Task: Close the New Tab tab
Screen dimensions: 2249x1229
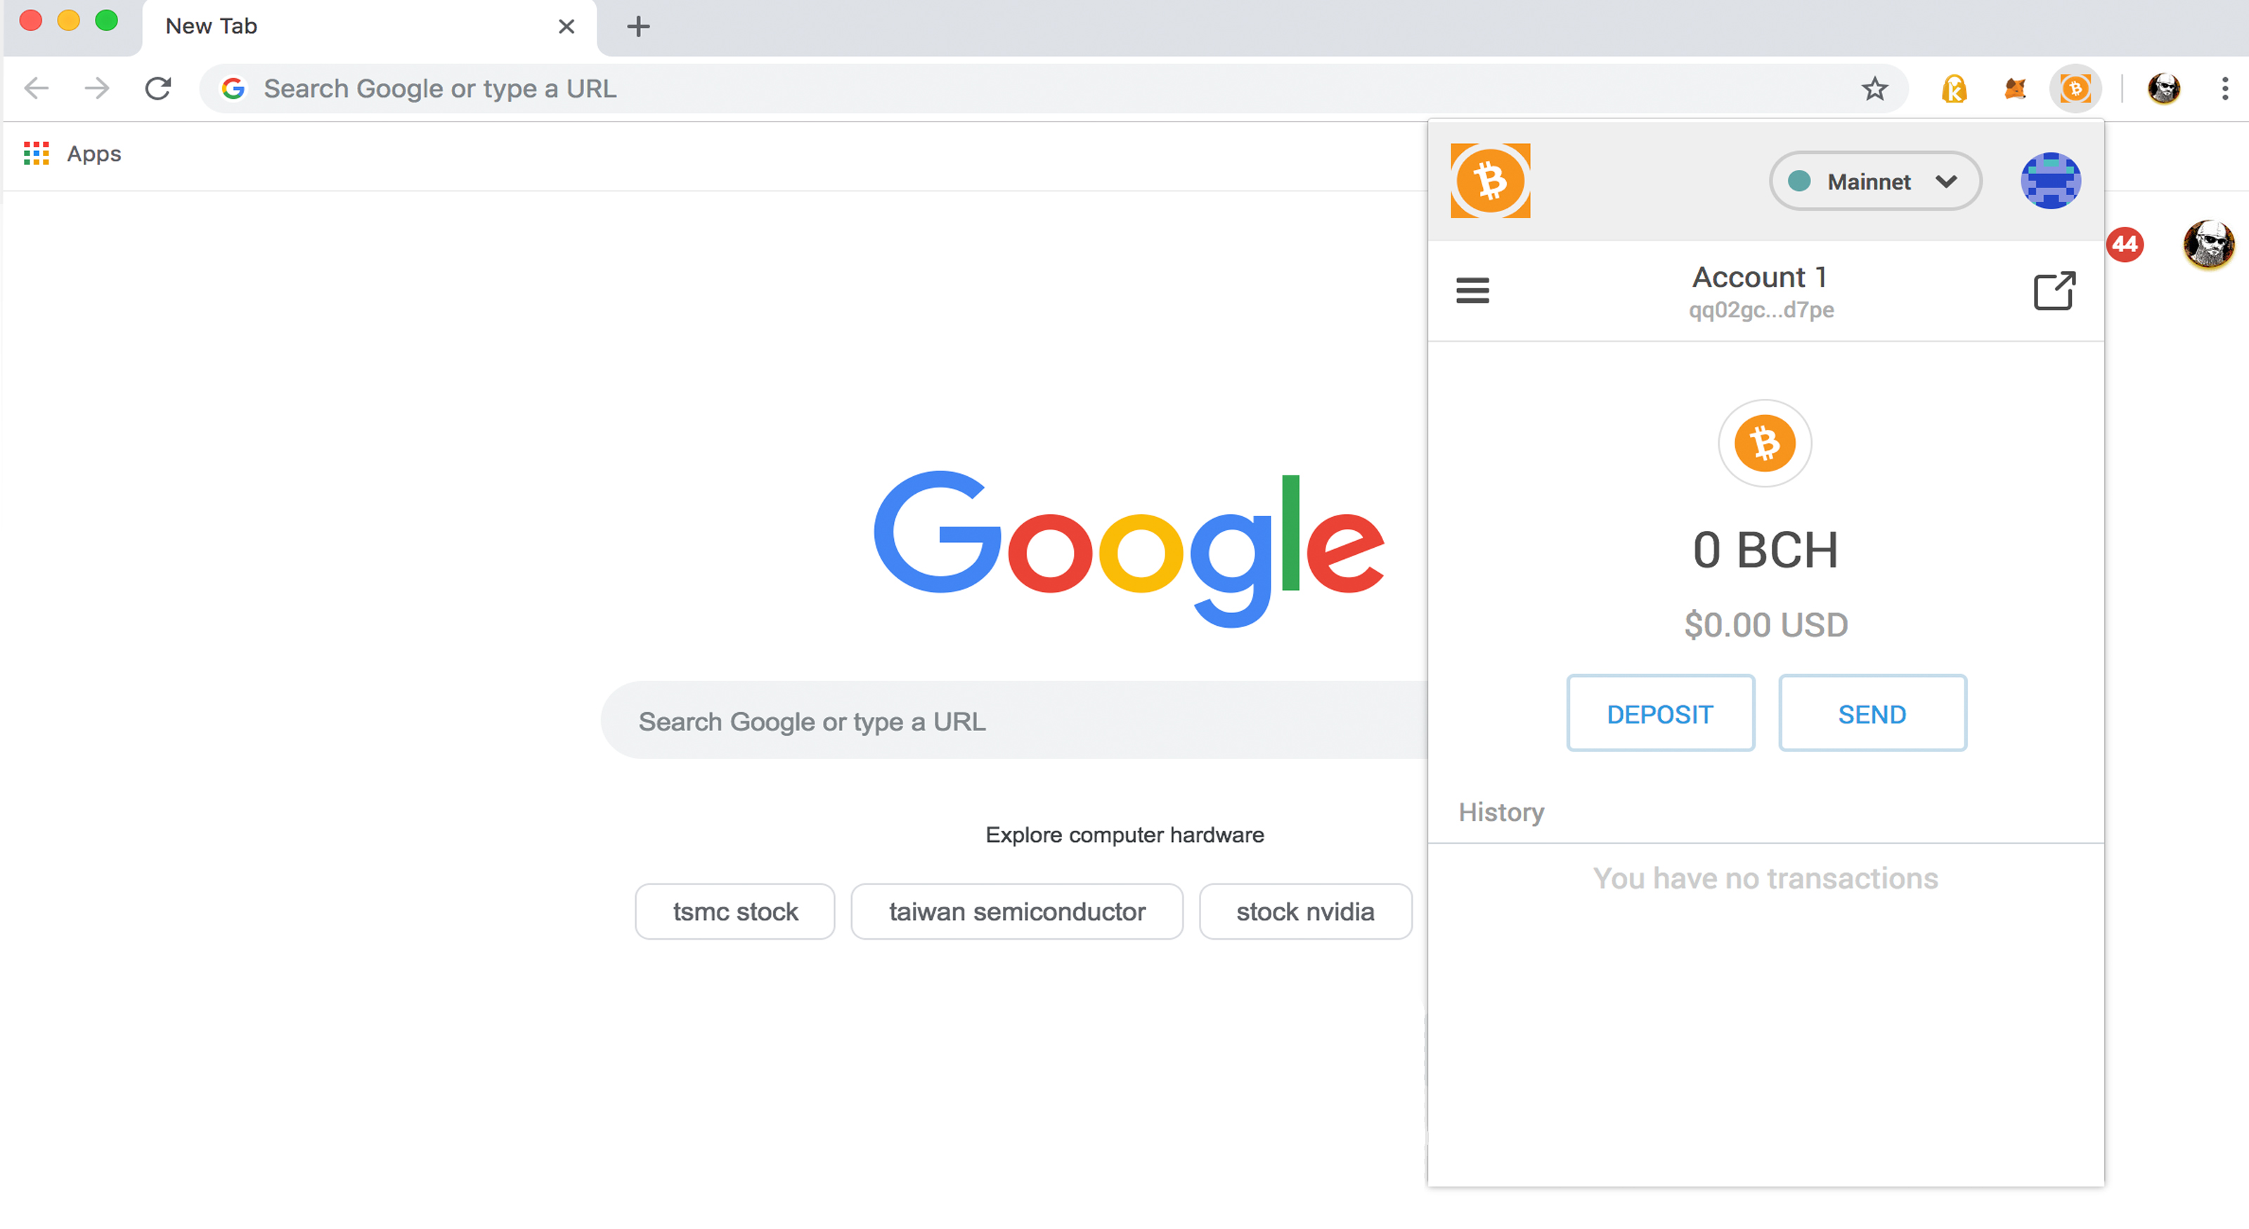Action: click(566, 26)
